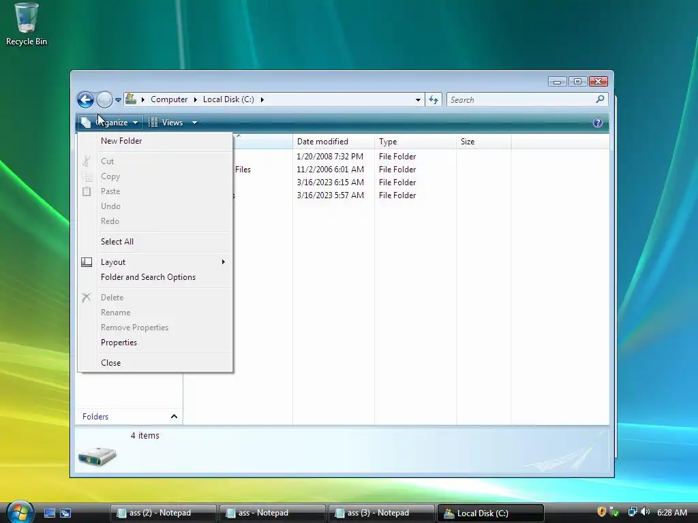Open the volume speaker tray icon
698x523 pixels.
point(645,512)
